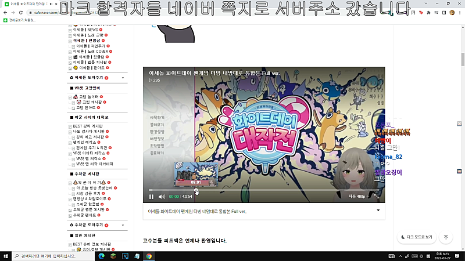Open the 자동 480p quality selector
465x261 pixels.
click(x=359, y=197)
